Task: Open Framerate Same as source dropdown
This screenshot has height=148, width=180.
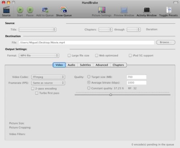Action: pyautogui.click(x=48, y=83)
